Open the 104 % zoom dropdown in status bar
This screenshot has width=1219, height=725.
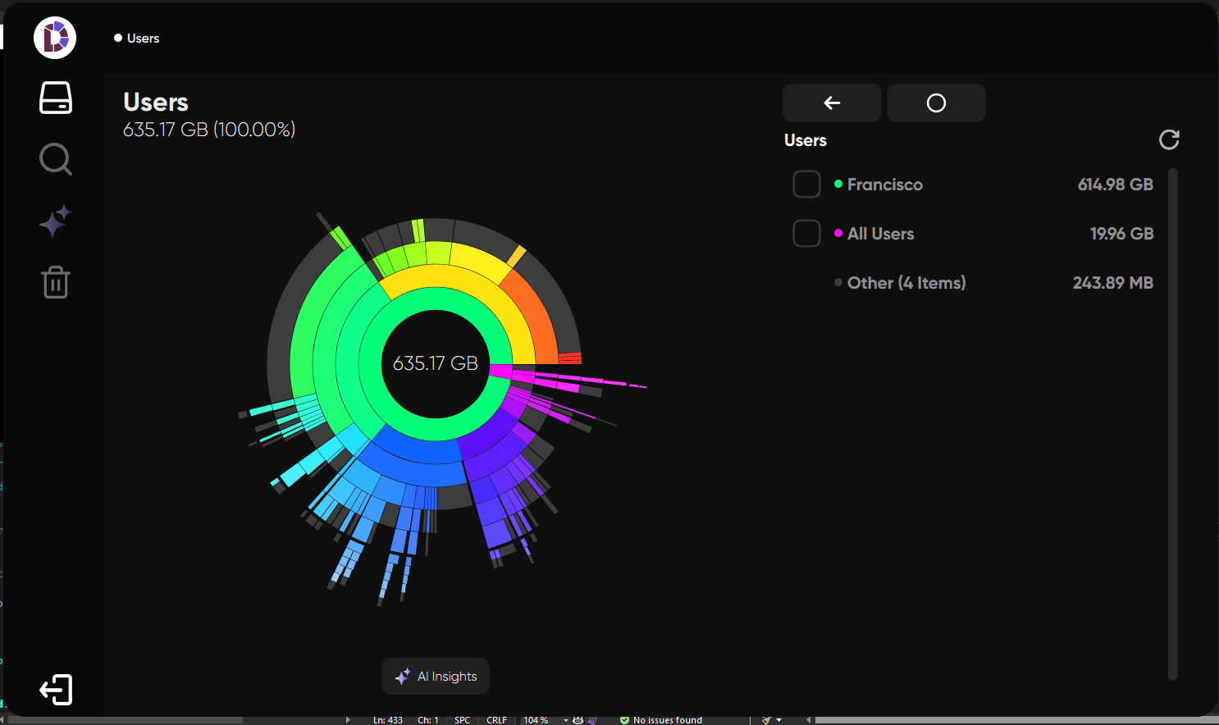[x=546, y=720]
